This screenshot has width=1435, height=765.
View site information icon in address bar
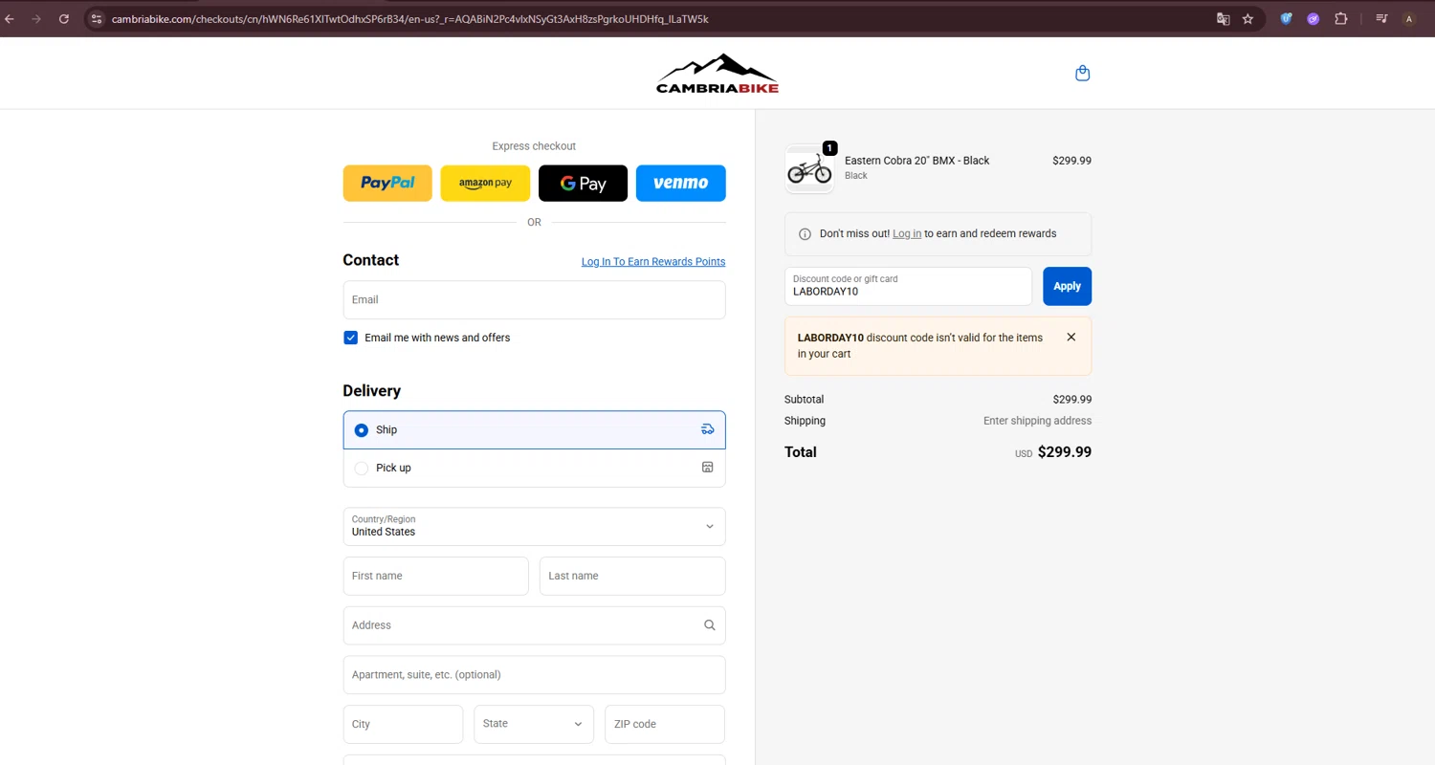96,18
